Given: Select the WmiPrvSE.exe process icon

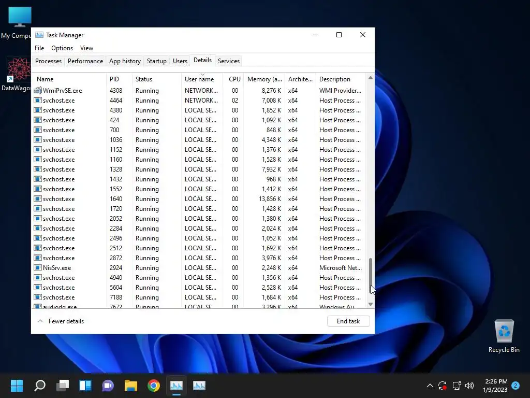Looking at the screenshot, I should click(x=37, y=90).
